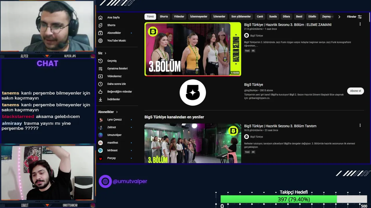
Task: Select the Besti filter chip
Action: (x=299, y=16)
